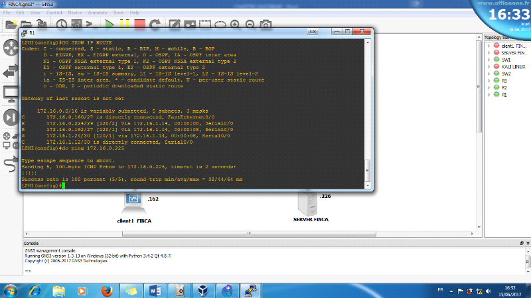
Task: Open the File menu
Action: tap(7, 13)
